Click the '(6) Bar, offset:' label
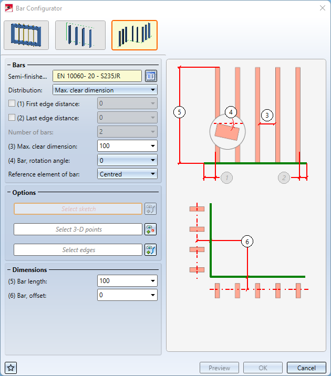Viewport: 331px width, 376px height. 27,296
